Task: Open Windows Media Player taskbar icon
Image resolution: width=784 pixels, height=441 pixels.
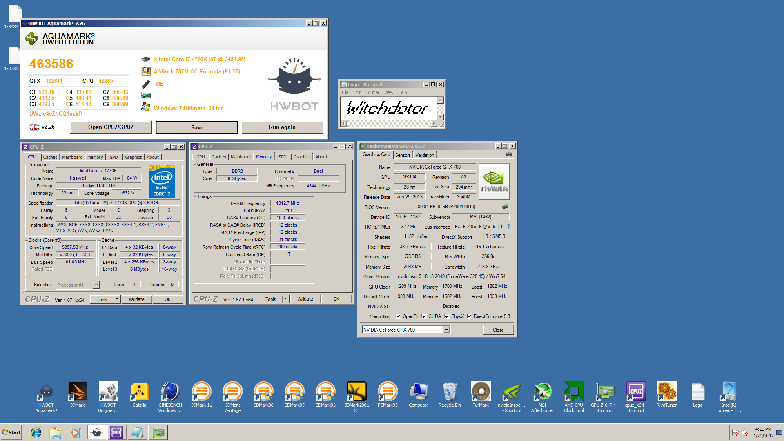Action: 76,432
